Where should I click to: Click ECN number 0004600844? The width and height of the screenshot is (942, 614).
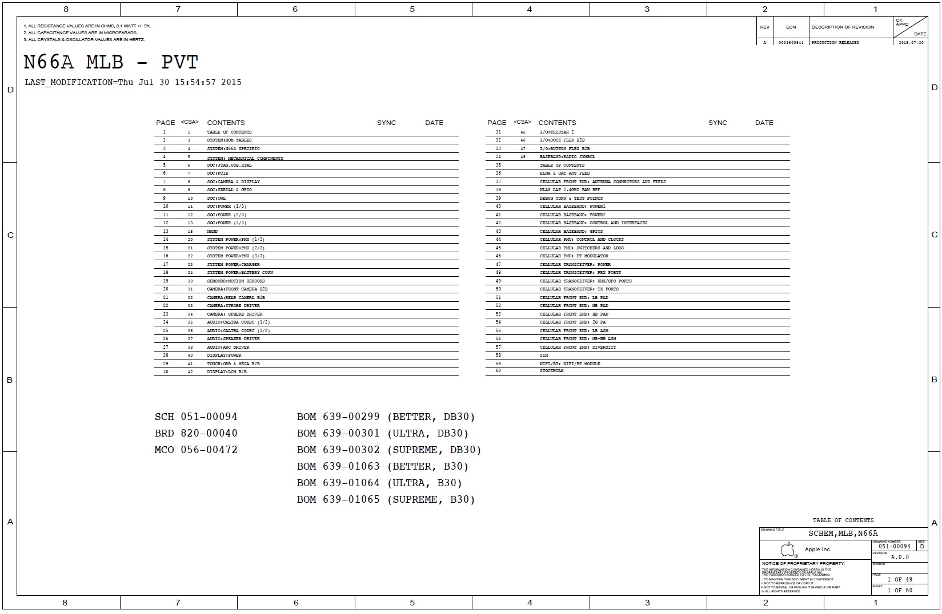pos(791,43)
